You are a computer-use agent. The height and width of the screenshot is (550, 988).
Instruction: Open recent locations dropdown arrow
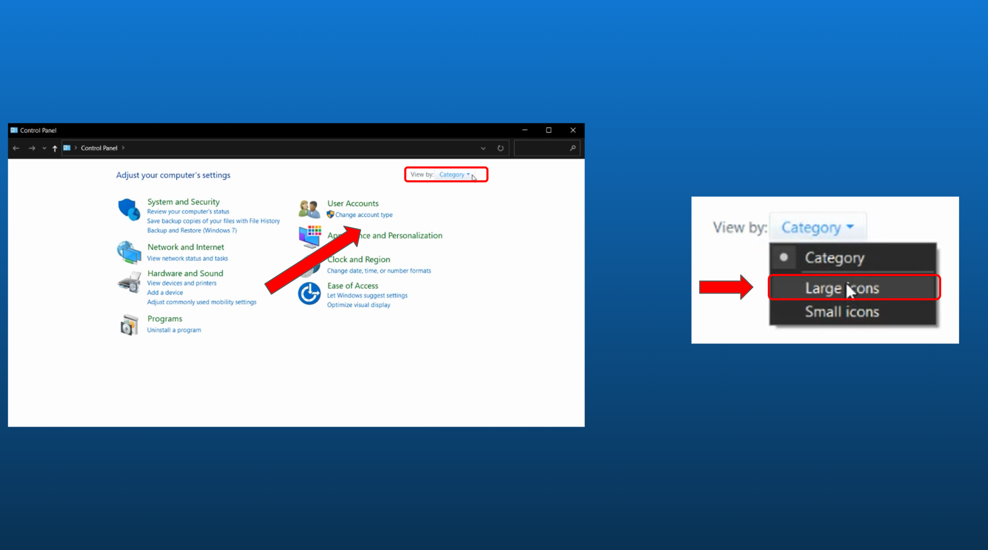(44, 148)
